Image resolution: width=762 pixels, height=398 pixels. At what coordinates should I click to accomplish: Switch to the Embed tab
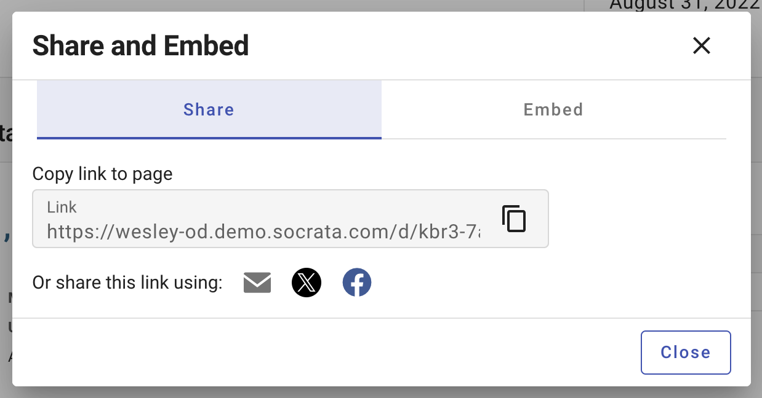coord(553,110)
